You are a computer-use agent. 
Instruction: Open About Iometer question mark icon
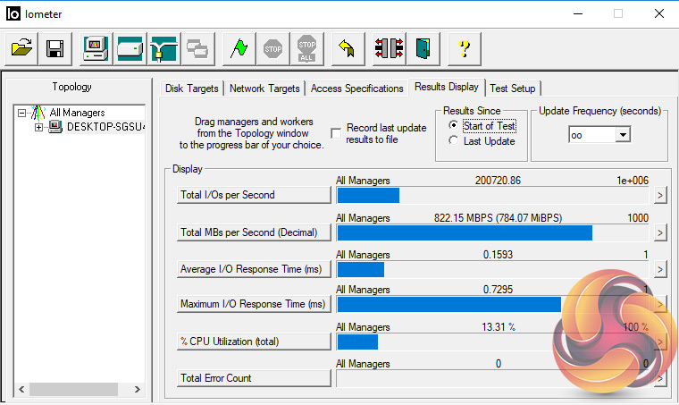point(464,48)
